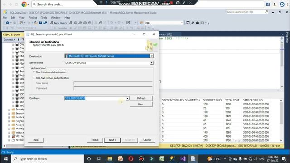The height and width of the screenshot is (163, 290).
Task: Click the Cortana circle icon on taskbar
Action: 89,159
